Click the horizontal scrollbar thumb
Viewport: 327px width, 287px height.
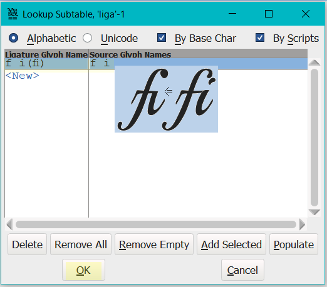click(x=156, y=224)
